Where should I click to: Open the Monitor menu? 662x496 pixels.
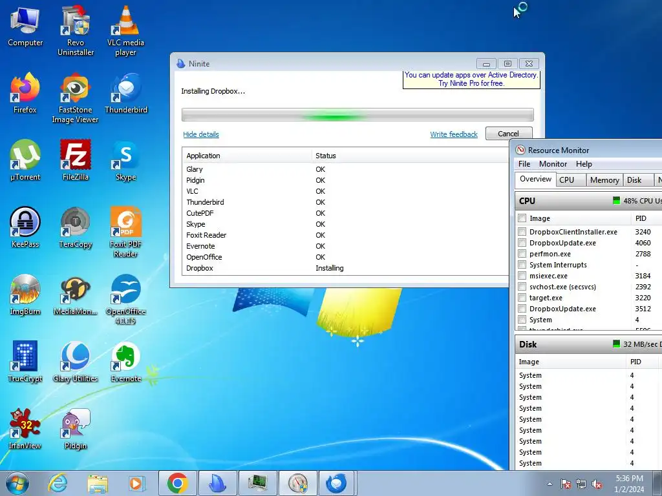coord(553,164)
